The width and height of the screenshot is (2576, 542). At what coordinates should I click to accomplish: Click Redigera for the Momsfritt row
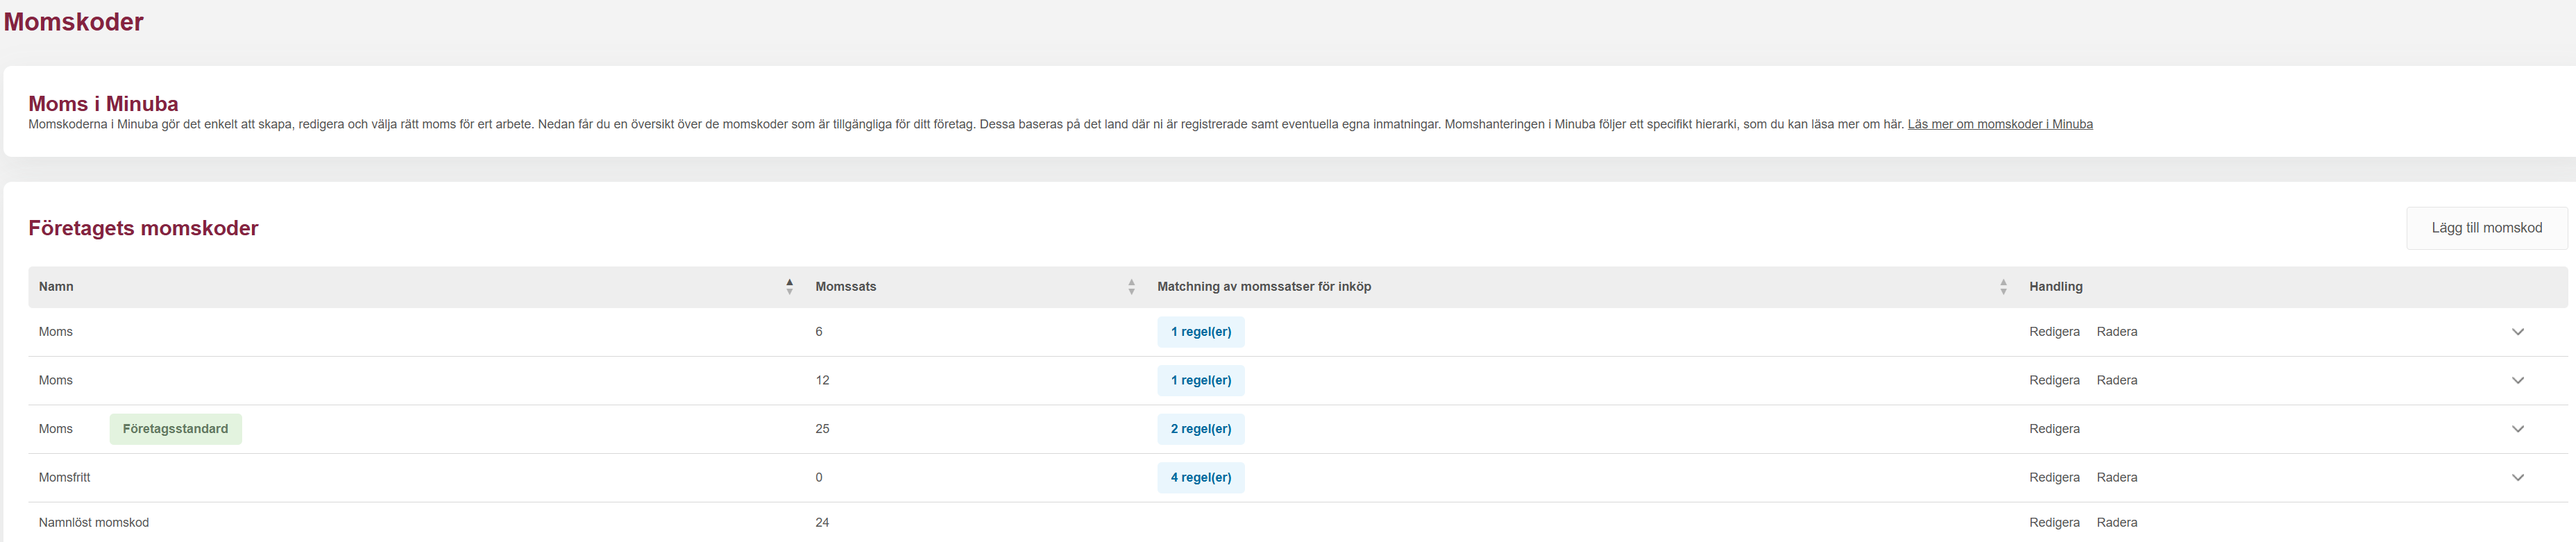(x=2054, y=477)
